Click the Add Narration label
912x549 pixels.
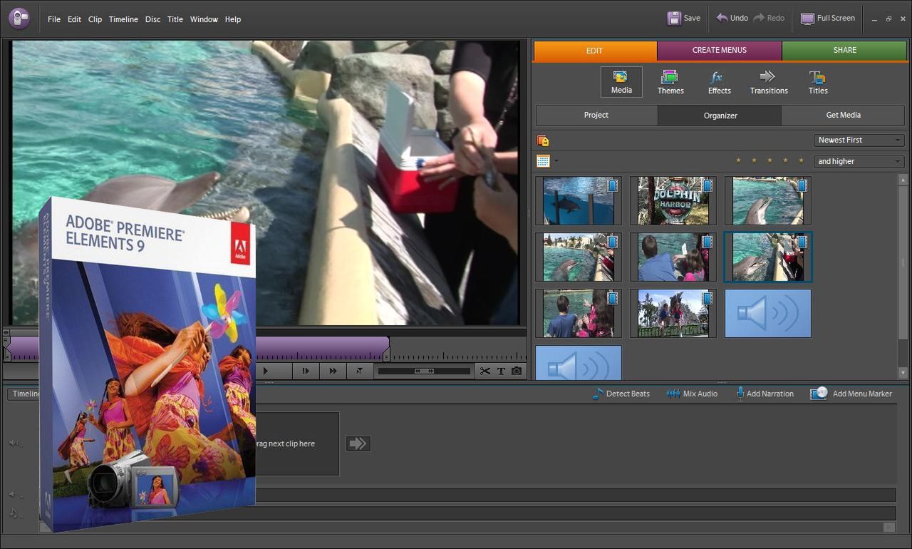point(770,394)
